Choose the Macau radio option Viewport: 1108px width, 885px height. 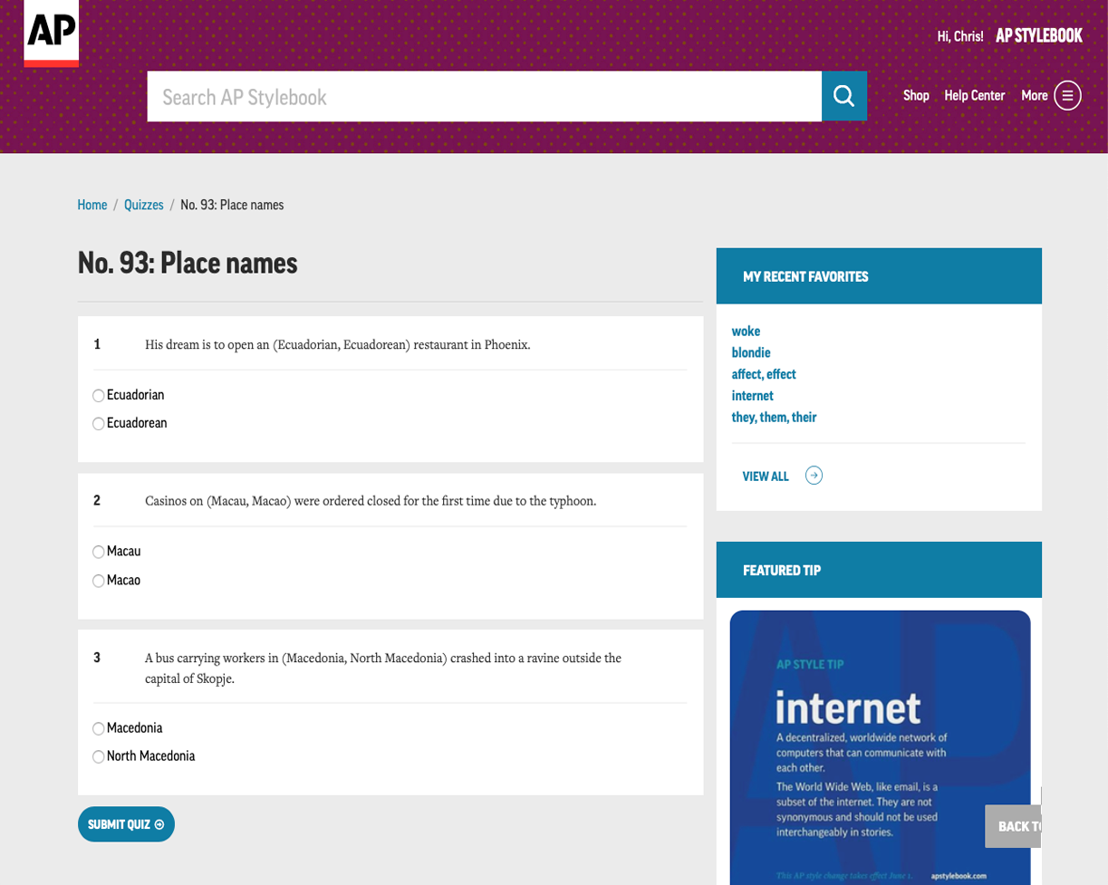(99, 553)
